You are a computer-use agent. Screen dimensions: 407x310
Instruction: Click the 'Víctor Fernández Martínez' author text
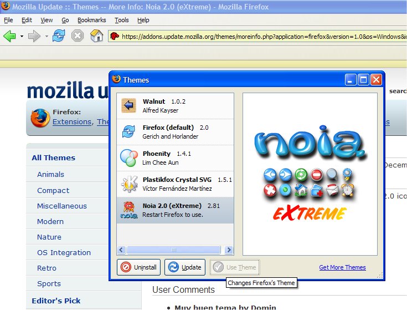(177, 189)
